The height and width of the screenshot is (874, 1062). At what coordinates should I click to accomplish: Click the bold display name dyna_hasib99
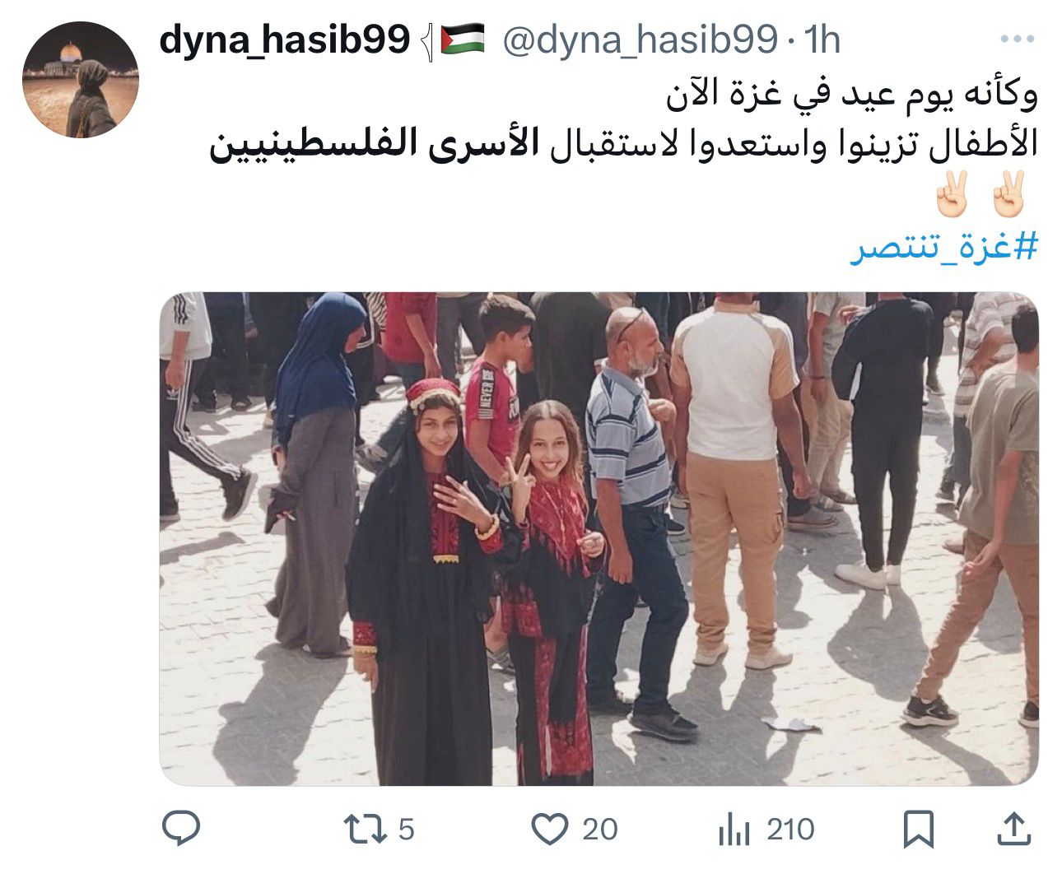(284, 39)
